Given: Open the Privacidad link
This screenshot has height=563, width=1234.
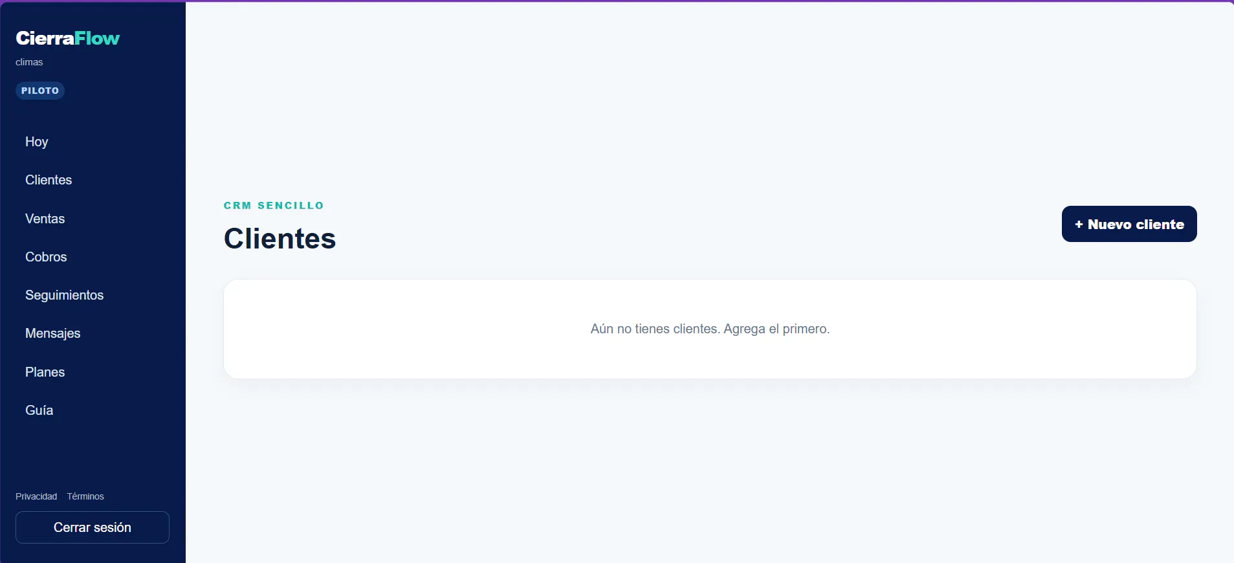Looking at the screenshot, I should 36,496.
